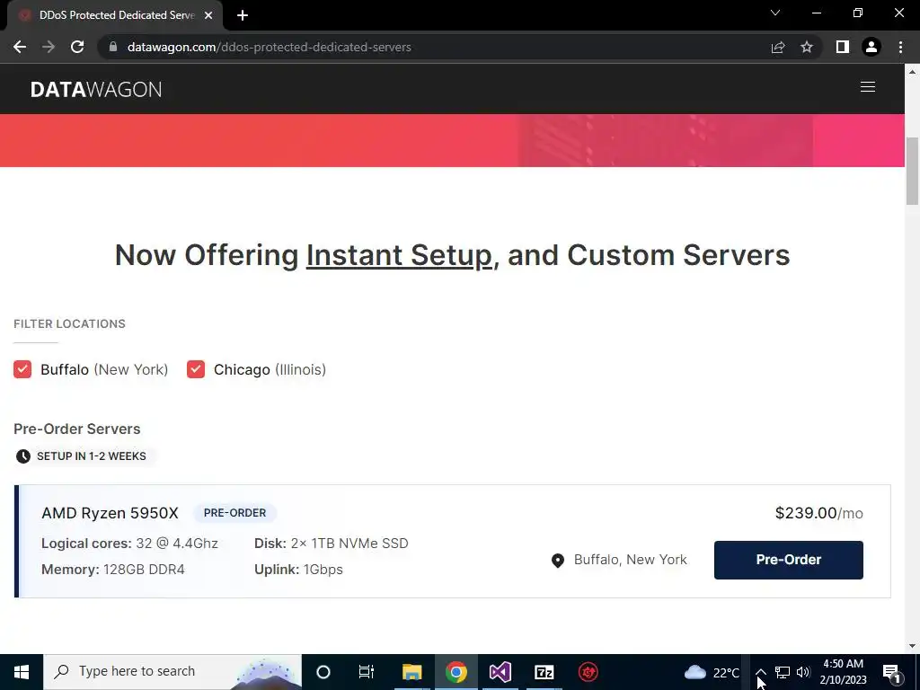Click the Buffalo location pin icon
920x690 pixels.
click(x=558, y=561)
